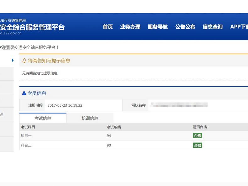The width and height of the screenshot is (248, 186).
Task: Click the registration time 2017-05-23 16:19:22
Action: point(65,105)
